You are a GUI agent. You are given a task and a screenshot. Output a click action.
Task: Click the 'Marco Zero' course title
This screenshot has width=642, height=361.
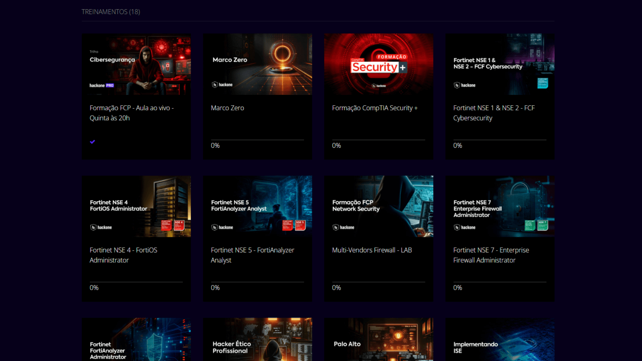pyautogui.click(x=227, y=108)
